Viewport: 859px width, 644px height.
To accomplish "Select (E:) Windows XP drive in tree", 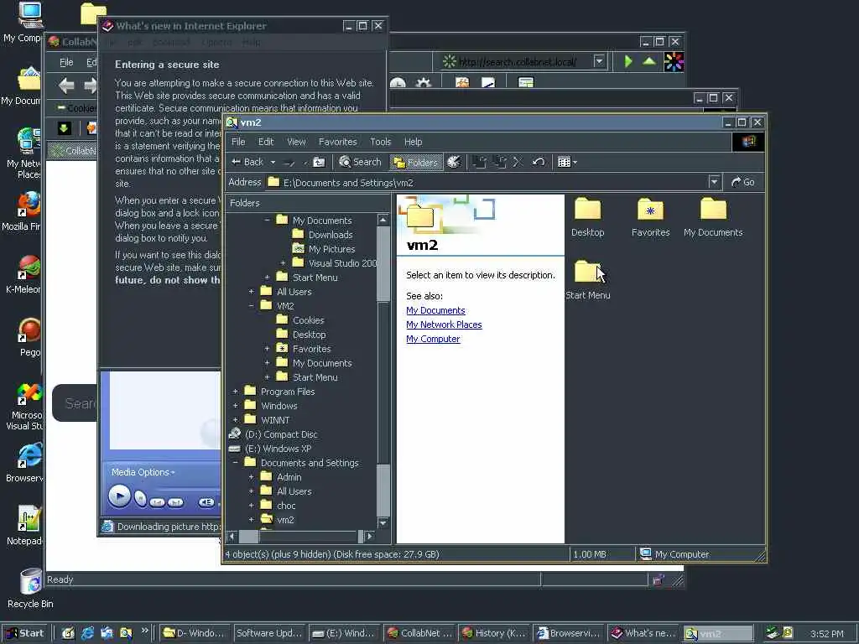I will [x=278, y=449].
